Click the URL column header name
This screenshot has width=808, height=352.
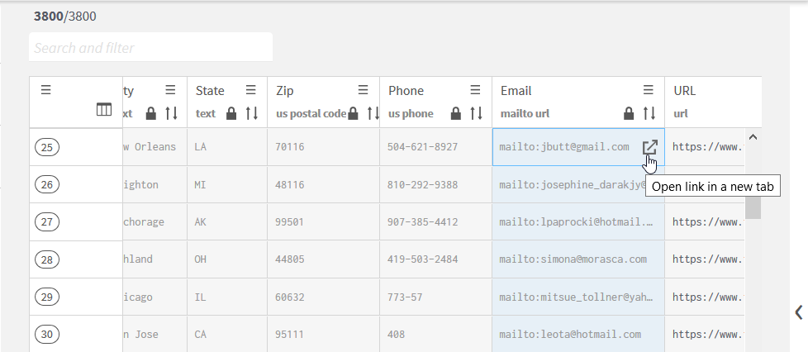(685, 91)
